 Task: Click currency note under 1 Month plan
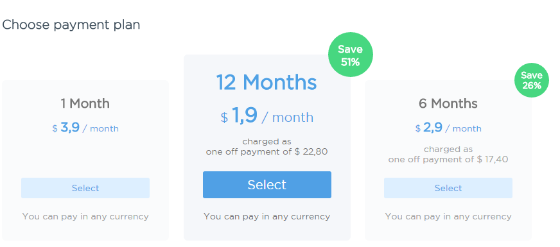pyautogui.click(x=85, y=216)
